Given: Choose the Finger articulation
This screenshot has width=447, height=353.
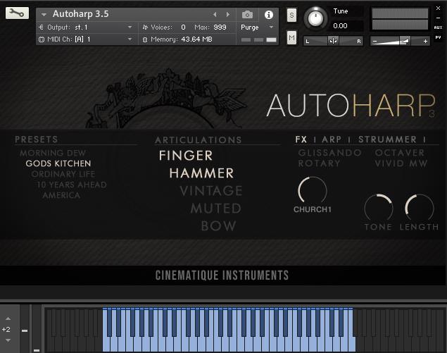Looking at the screenshot, I should point(186,156).
